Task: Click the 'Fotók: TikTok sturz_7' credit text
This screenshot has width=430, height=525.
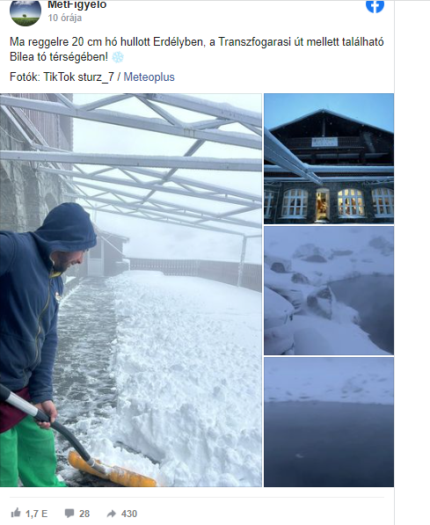Action: (62, 77)
